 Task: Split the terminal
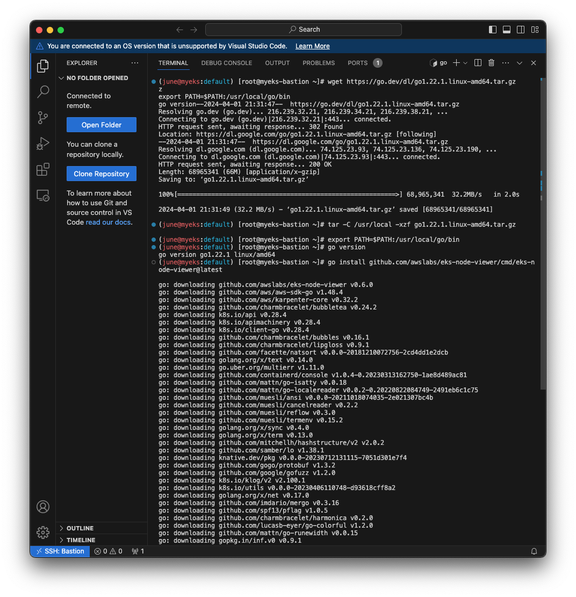coord(478,63)
